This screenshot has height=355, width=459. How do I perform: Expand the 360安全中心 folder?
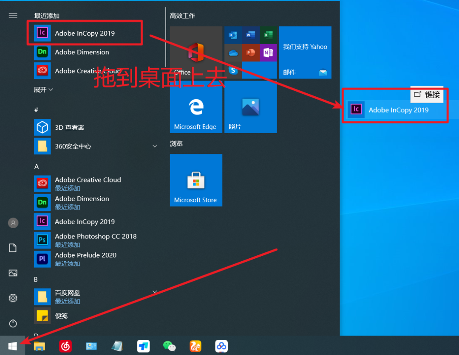click(x=155, y=146)
